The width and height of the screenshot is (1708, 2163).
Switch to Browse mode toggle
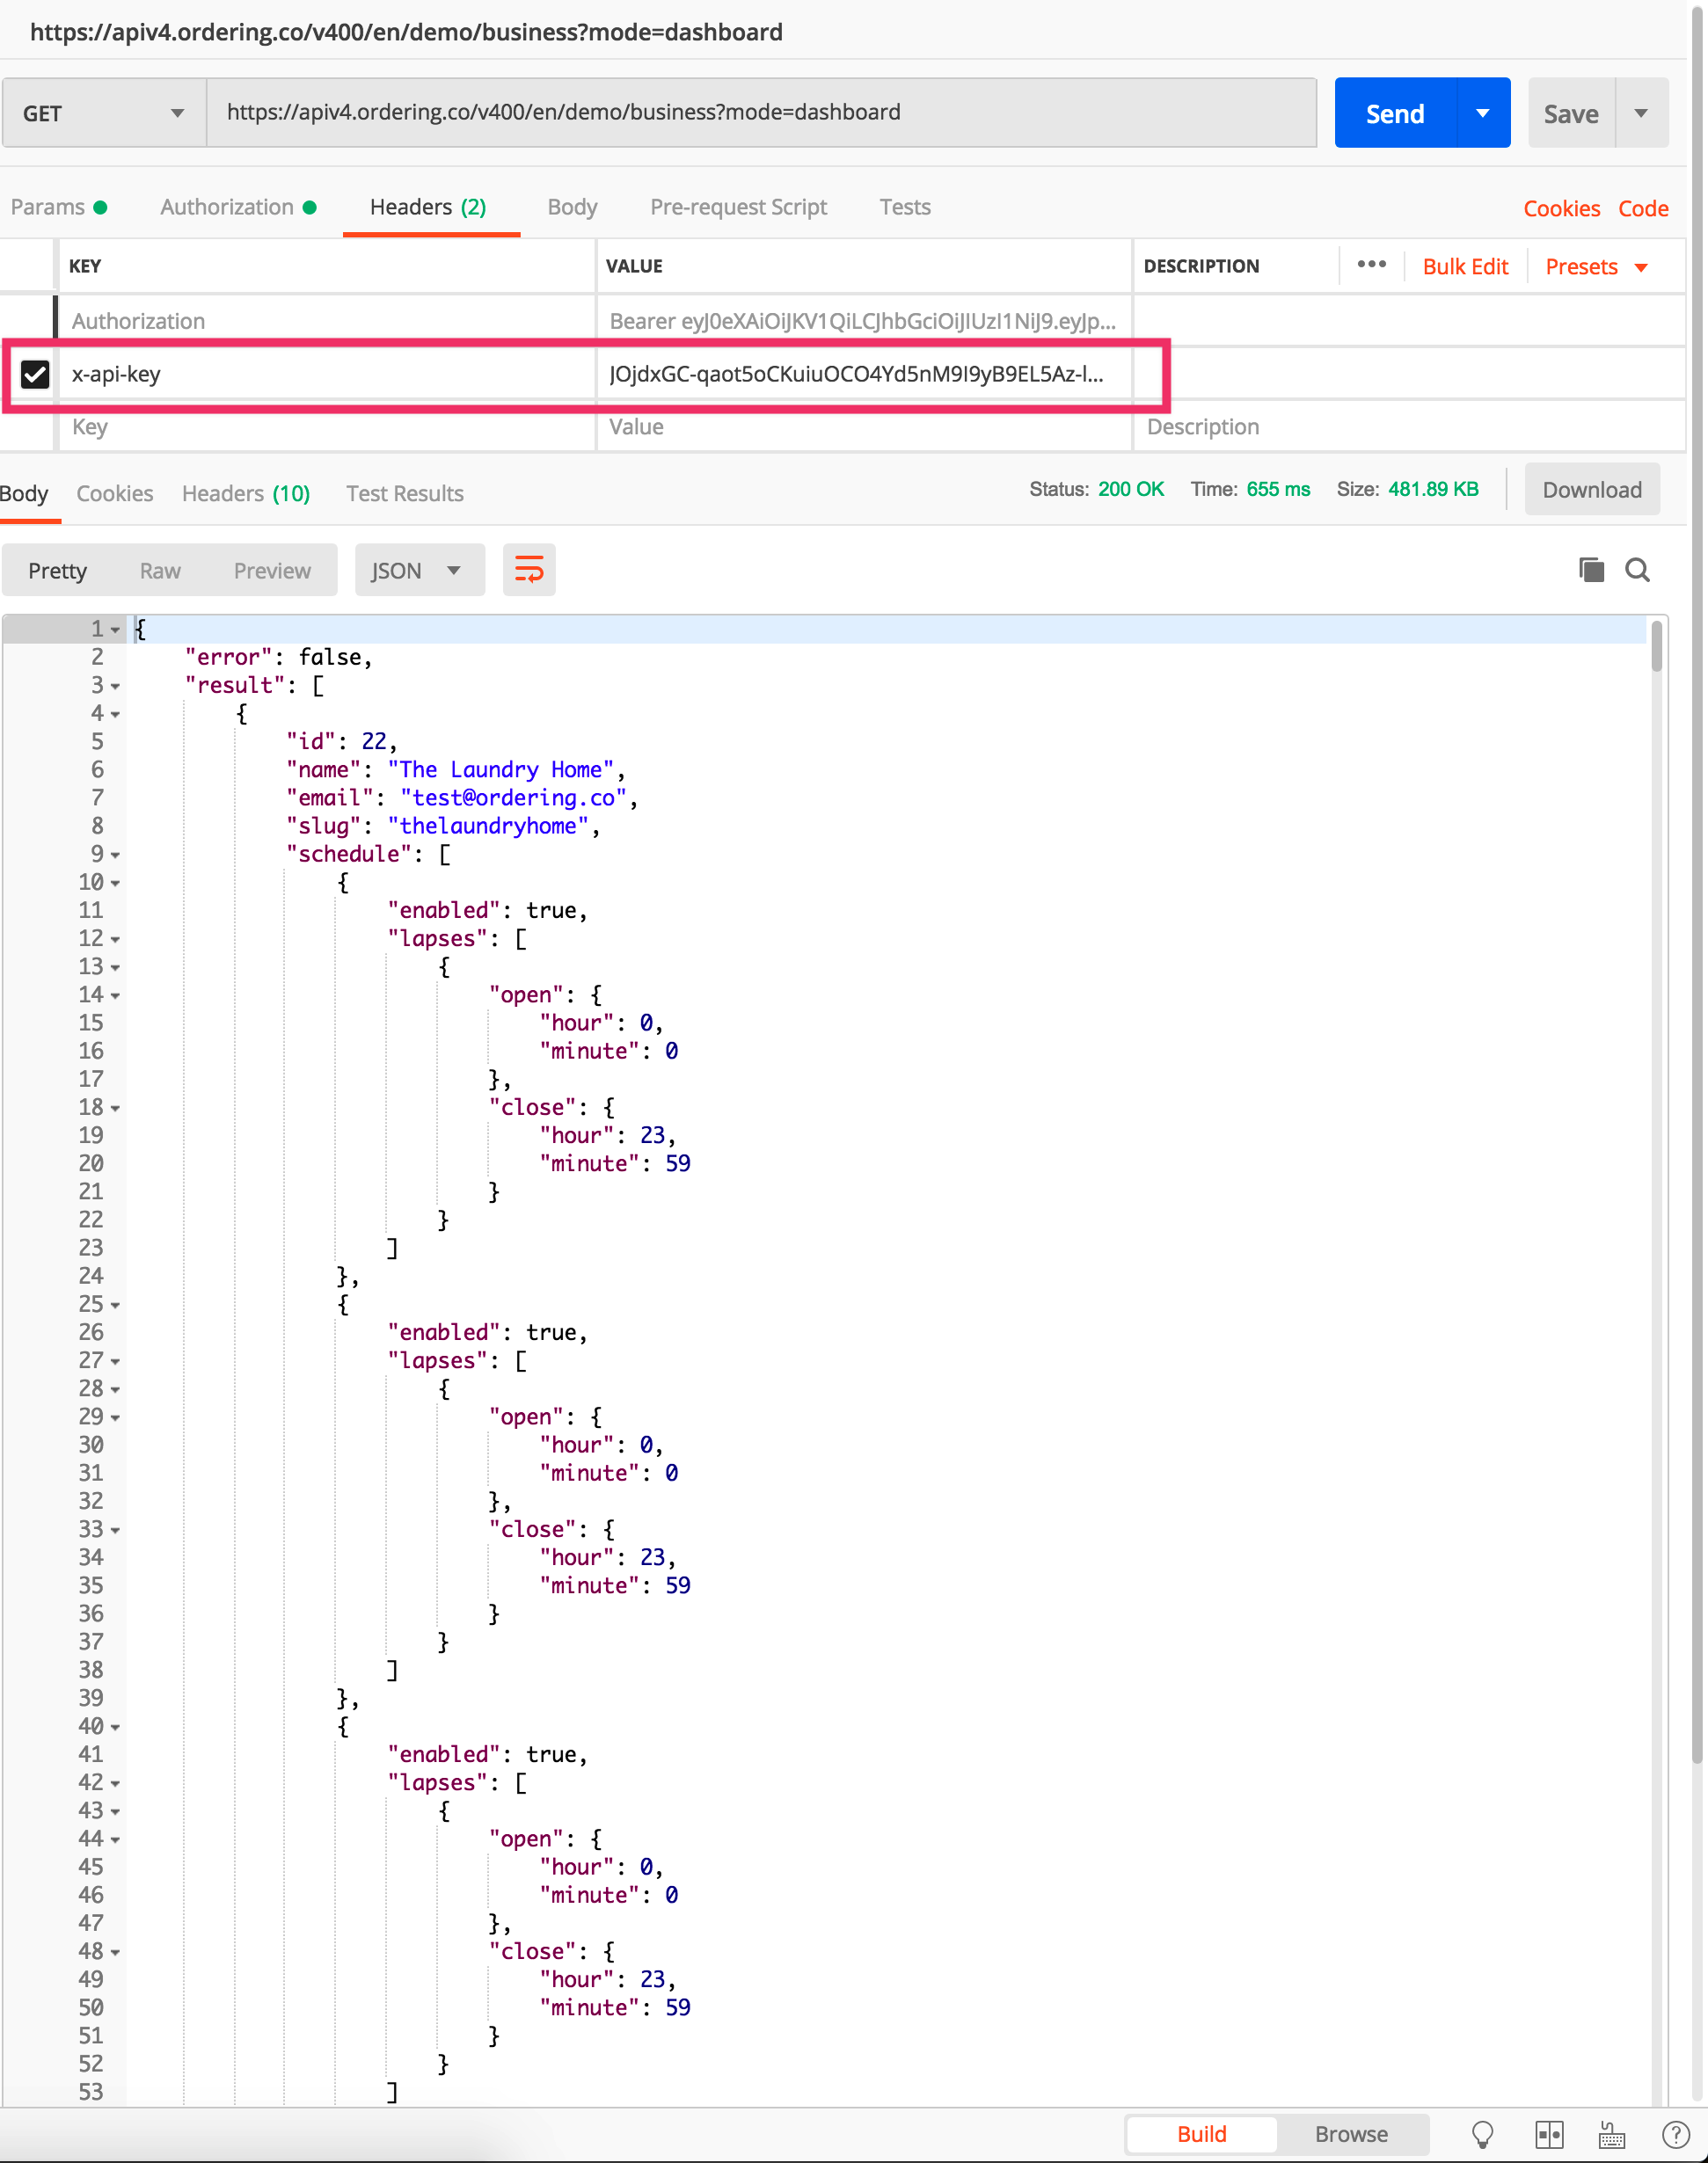pos(1350,2134)
